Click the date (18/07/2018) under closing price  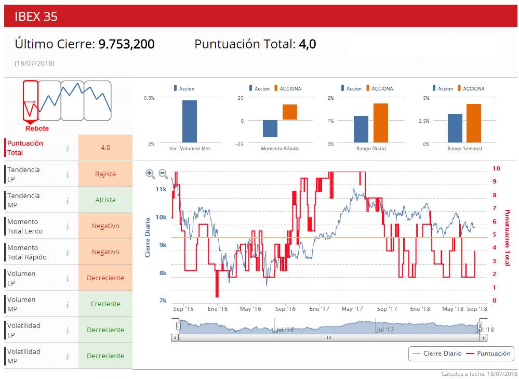point(34,63)
